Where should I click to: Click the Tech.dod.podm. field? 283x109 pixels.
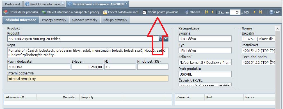(258, 62)
